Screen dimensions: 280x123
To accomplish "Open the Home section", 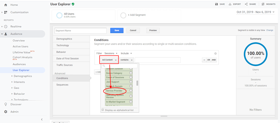I will (x=14, y=5).
